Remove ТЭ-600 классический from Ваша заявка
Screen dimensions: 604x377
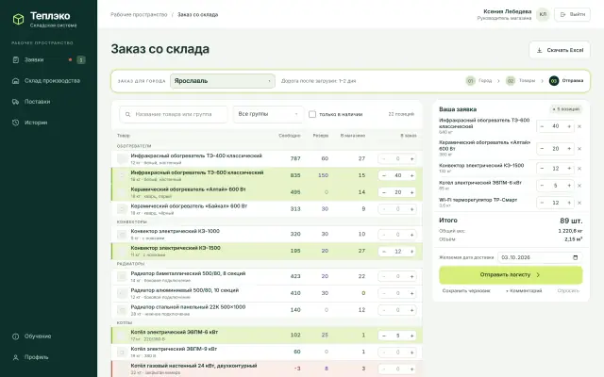click(579, 126)
